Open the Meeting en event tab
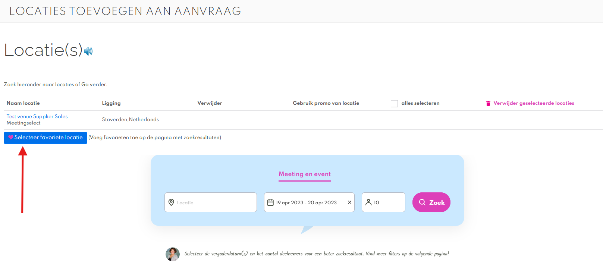 pos(305,174)
